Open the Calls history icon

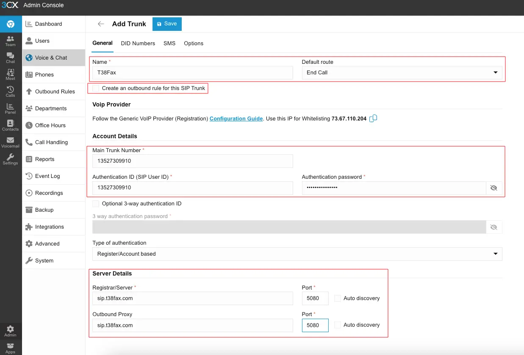pyautogui.click(x=11, y=92)
